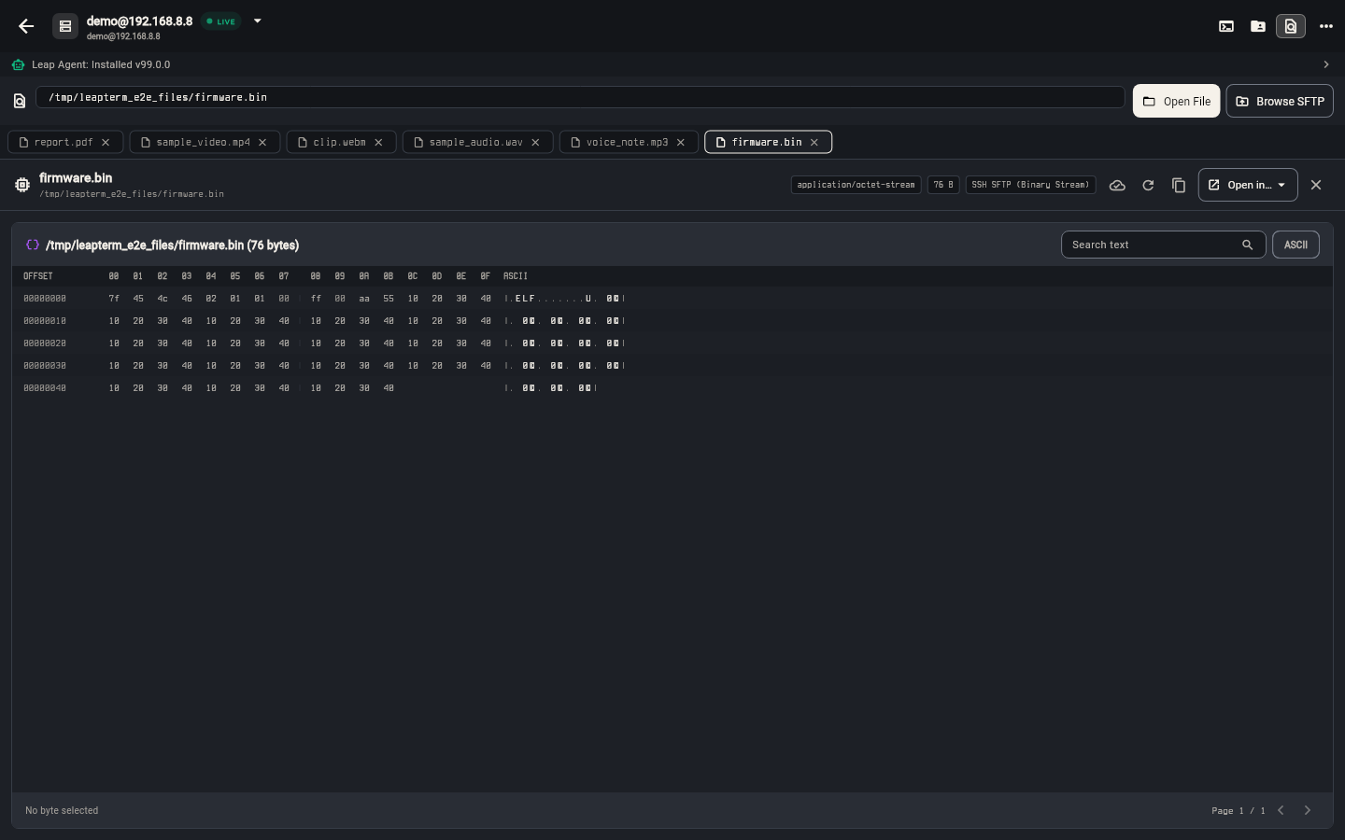Click the offset 00000040 row label
The width and height of the screenshot is (1345, 840).
tap(45, 388)
